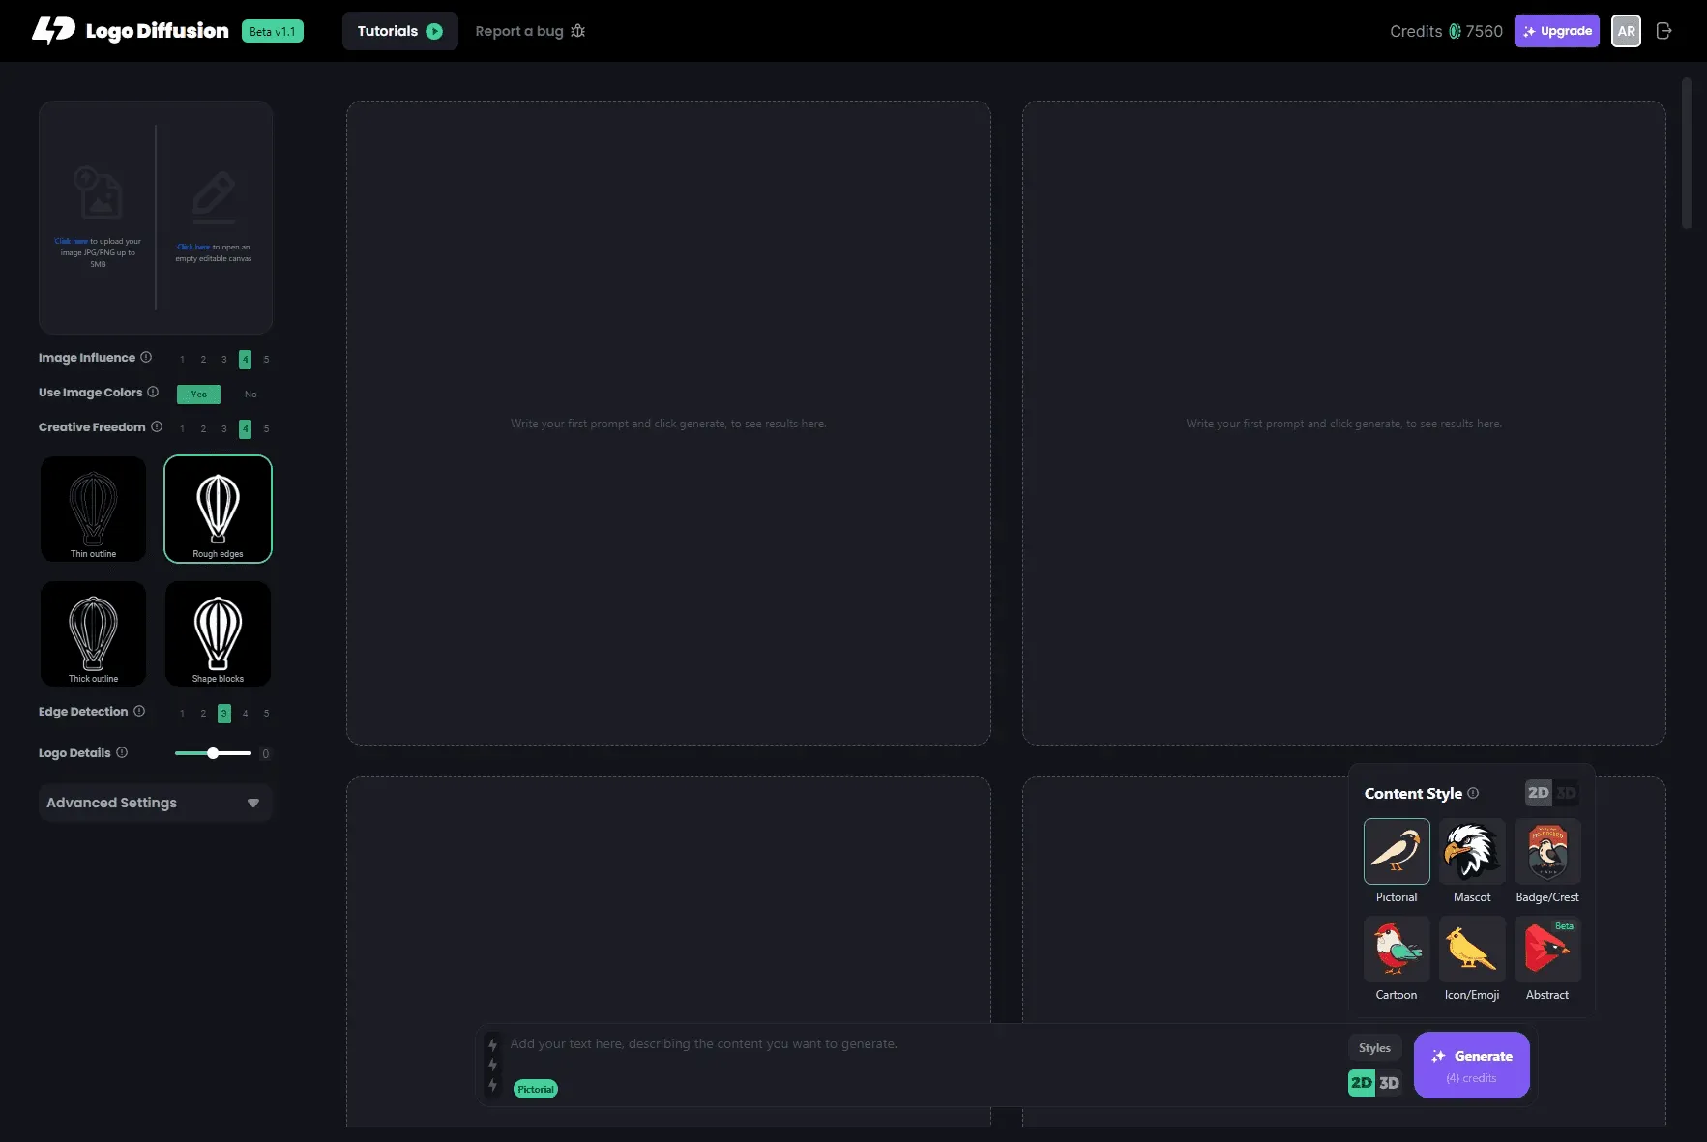Image resolution: width=1707 pixels, height=1142 pixels.
Task: Set Image Influence to 1
Action: coord(182,360)
